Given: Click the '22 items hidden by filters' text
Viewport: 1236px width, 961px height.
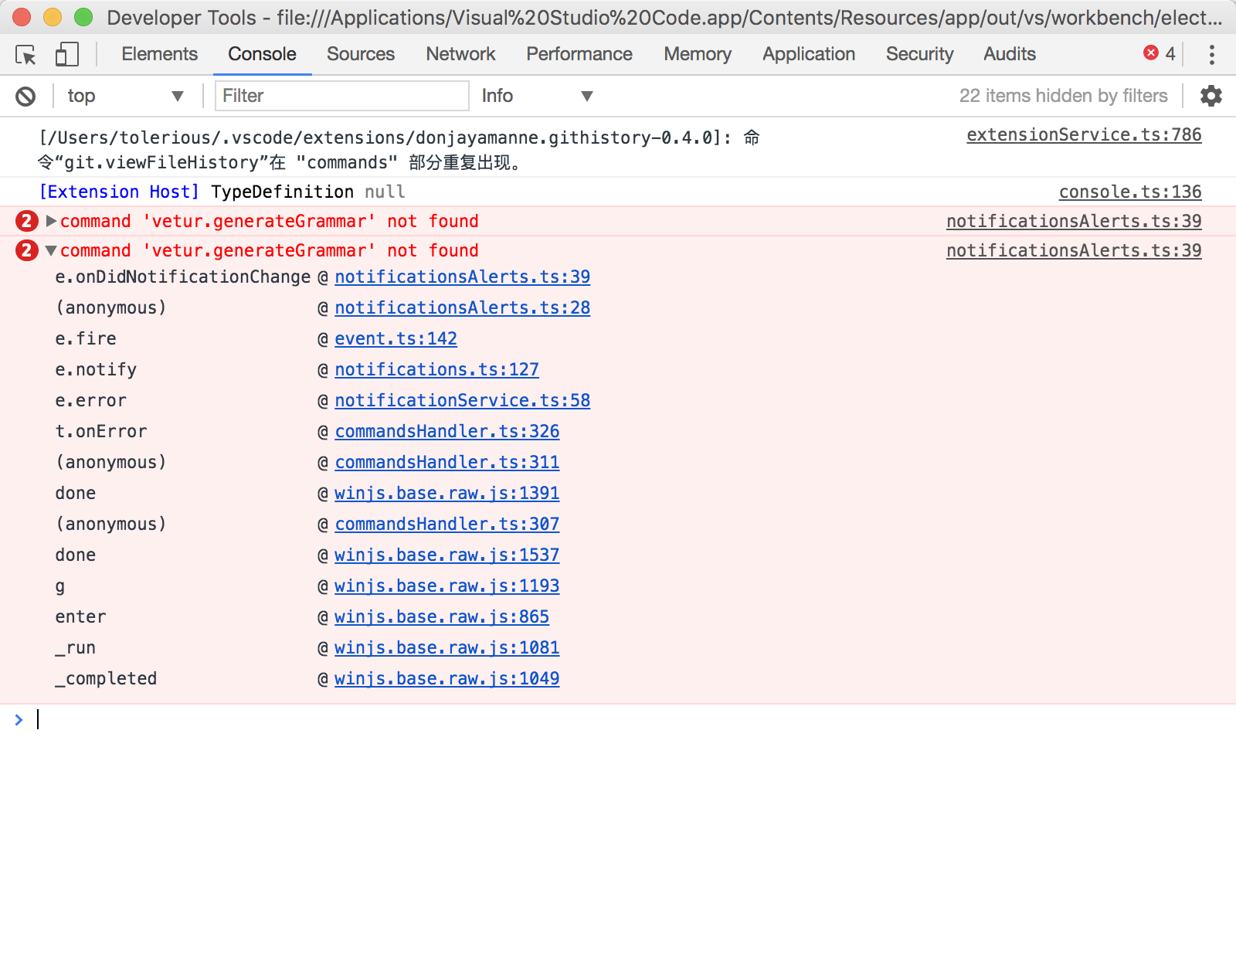Looking at the screenshot, I should click(1064, 96).
